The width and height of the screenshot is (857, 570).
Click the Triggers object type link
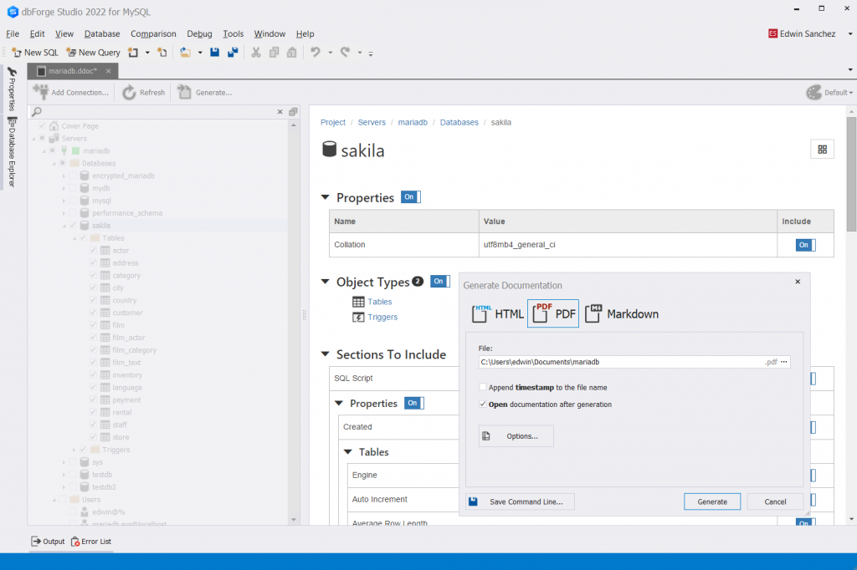(x=382, y=317)
